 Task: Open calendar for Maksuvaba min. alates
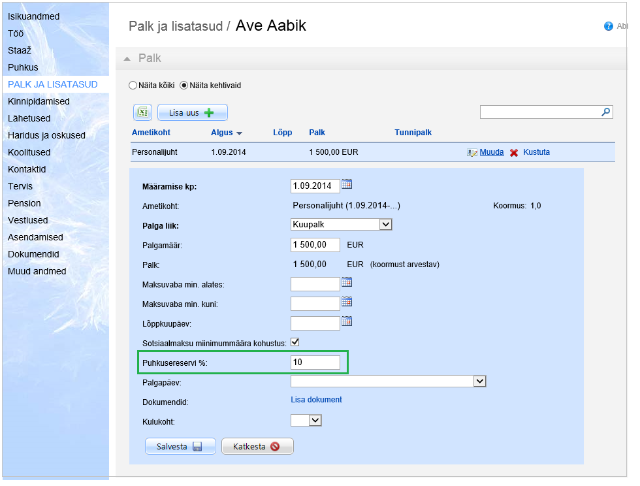coord(347,282)
